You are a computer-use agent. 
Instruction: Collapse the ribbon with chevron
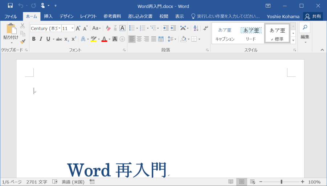click(x=322, y=50)
